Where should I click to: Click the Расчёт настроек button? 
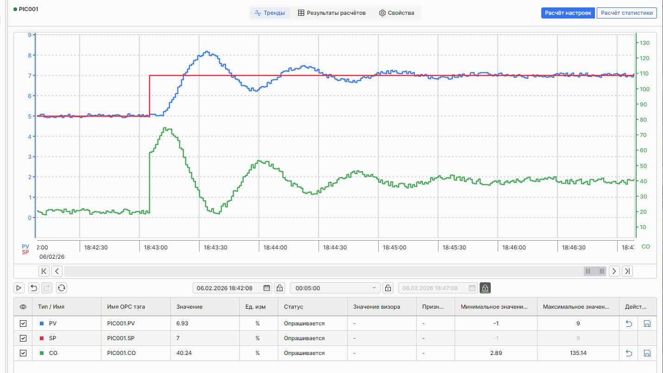[568, 13]
